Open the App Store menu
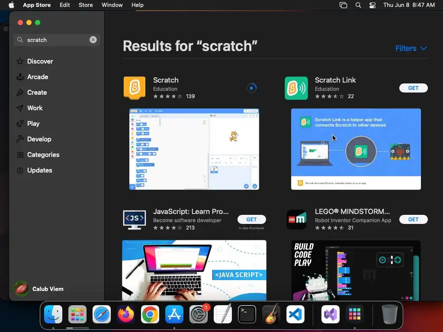The height and width of the screenshot is (332, 443). (37, 5)
